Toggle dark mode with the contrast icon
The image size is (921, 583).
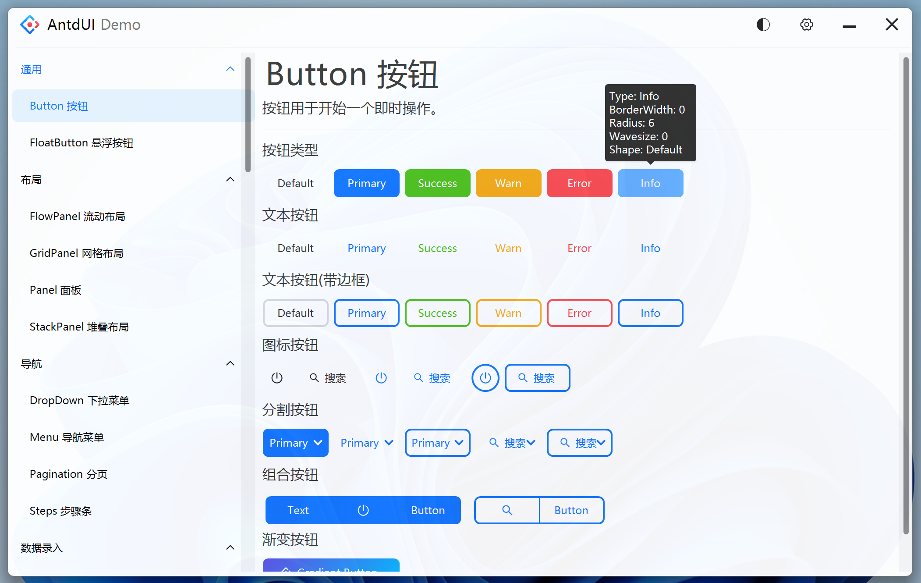pyautogui.click(x=763, y=25)
